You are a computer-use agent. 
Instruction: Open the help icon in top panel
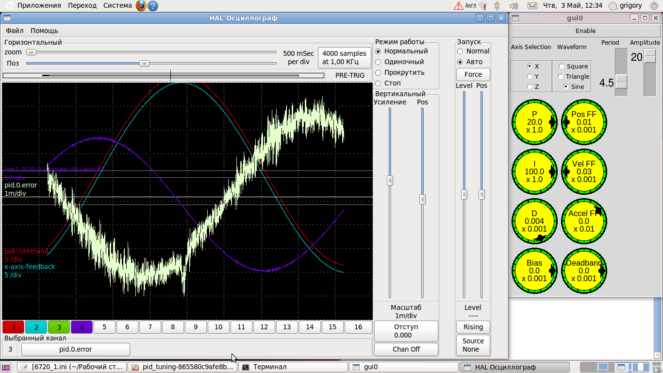click(x=152, y=6)
